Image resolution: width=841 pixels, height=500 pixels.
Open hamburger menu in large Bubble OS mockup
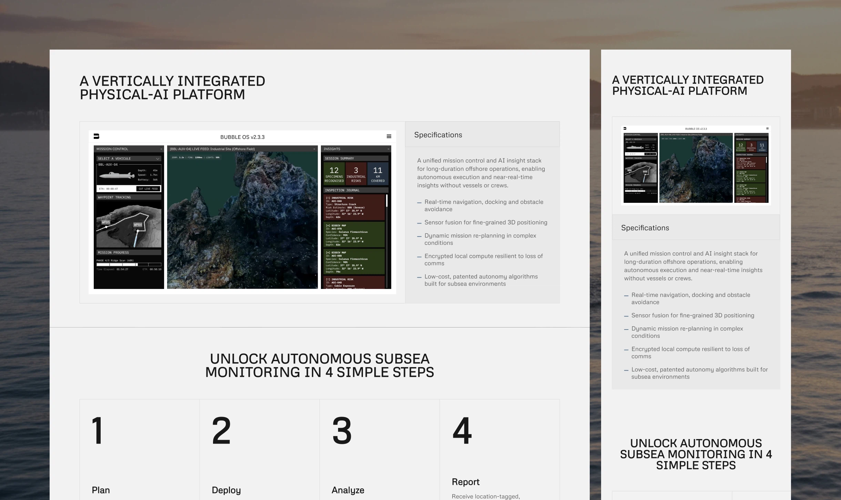(389, 136)
